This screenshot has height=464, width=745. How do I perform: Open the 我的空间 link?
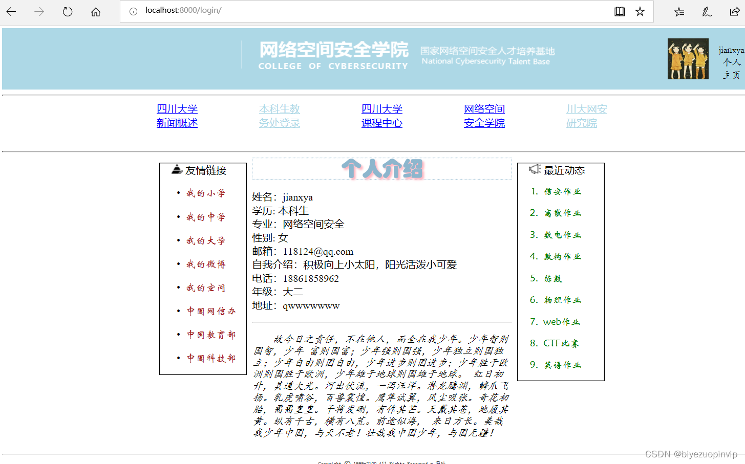[x=206, y=288]
